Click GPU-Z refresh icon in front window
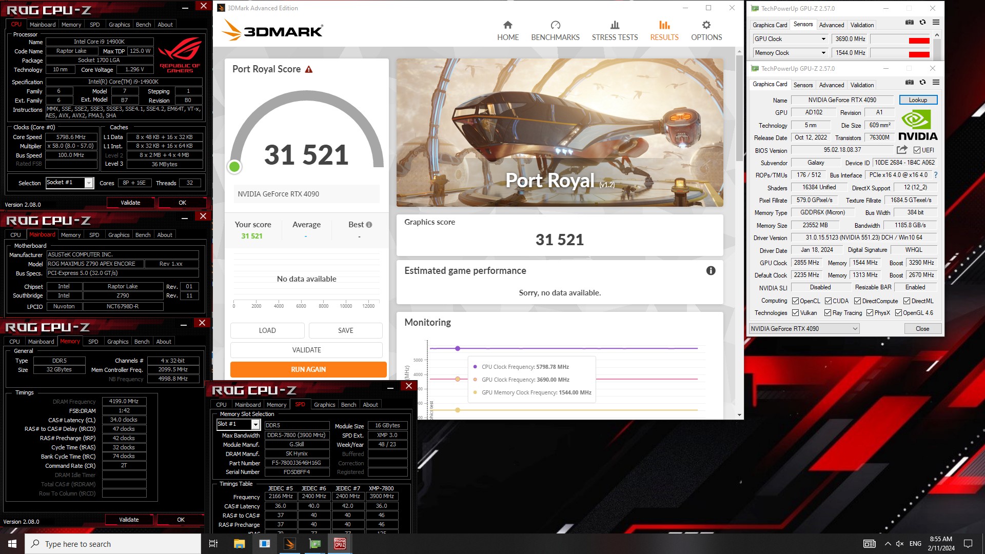Viewport: 985px width, 554px height. [922, 82]
